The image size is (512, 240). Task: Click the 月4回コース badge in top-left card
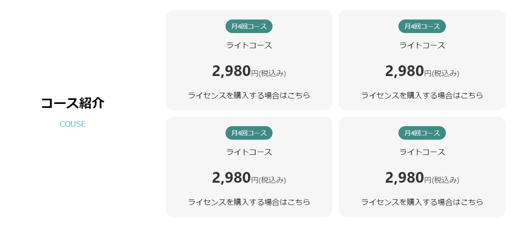click(x=249, y=26)
